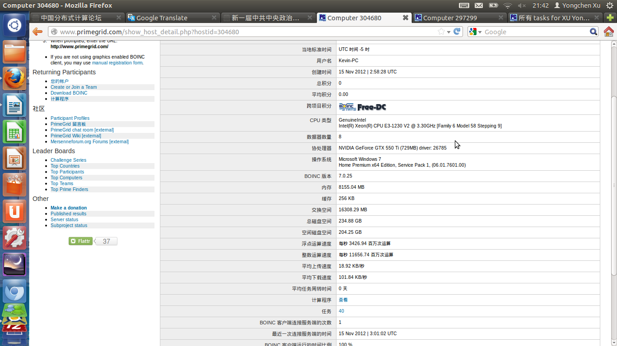Click the page vertical scrollbar
This screenshot has width=617, height=346.
pyautogui.click(x=613, y=185)
